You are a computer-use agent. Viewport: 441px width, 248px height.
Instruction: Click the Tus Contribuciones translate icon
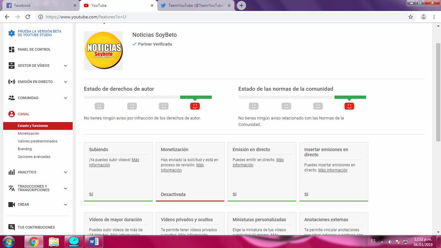pyautogui.click(x=11, y=227)
